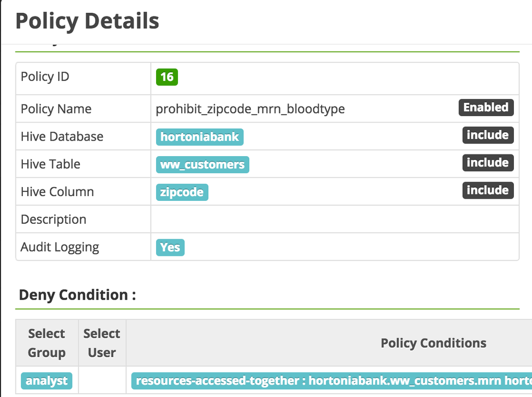
Task: Click the include badge for Hive Table
Action: tap(487, 163)
